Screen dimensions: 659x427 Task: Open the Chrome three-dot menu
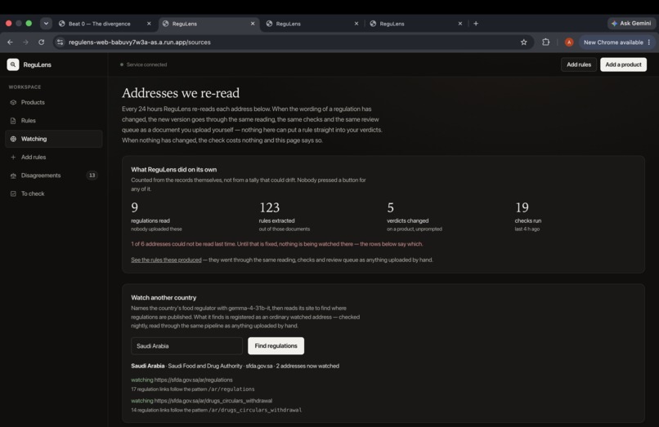649,42
